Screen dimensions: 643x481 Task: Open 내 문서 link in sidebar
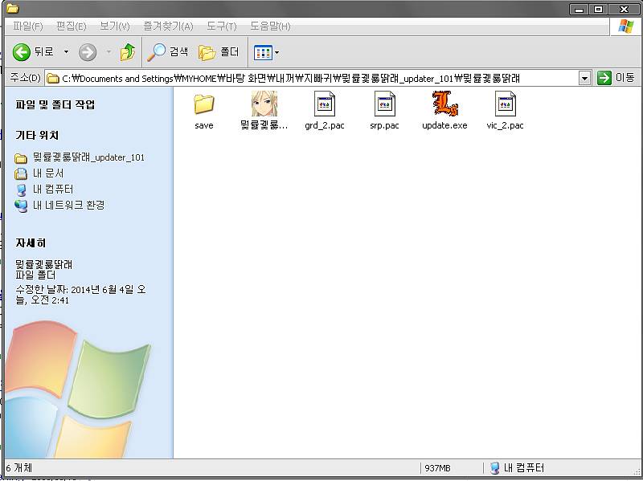click(x=48, y=173)
